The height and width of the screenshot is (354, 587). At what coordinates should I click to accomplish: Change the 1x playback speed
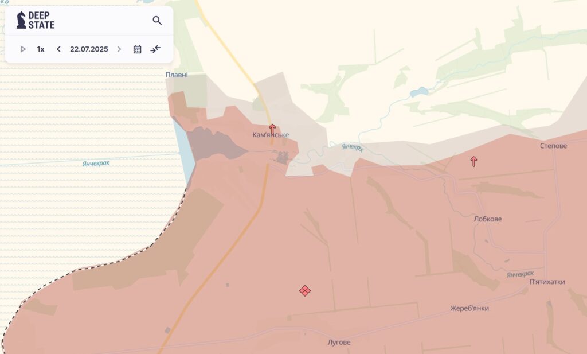[41, 49]
